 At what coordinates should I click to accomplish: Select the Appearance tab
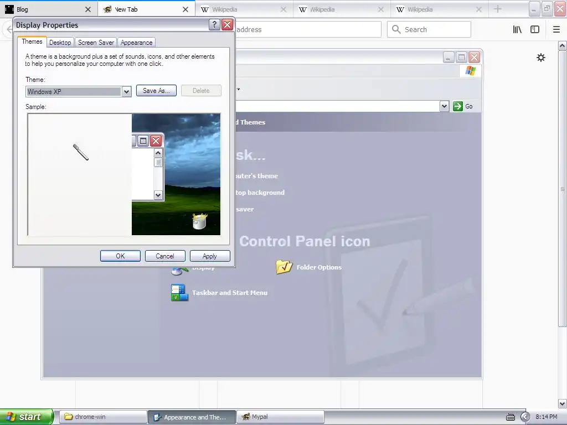136,42
